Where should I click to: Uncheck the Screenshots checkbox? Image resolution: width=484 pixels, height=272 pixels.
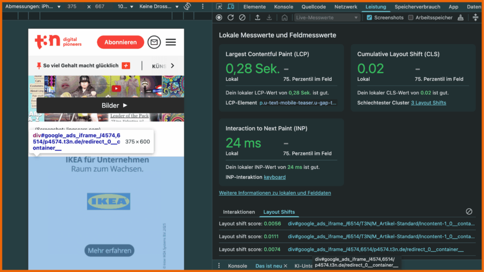pos(370,18)
